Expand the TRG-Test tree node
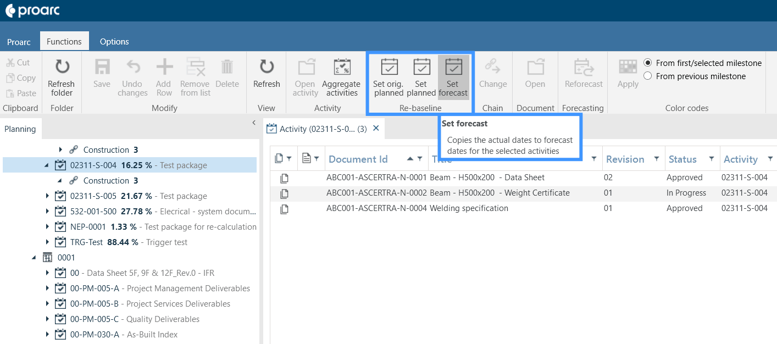Viewport: 777px width, 344px height. [47, 242]
